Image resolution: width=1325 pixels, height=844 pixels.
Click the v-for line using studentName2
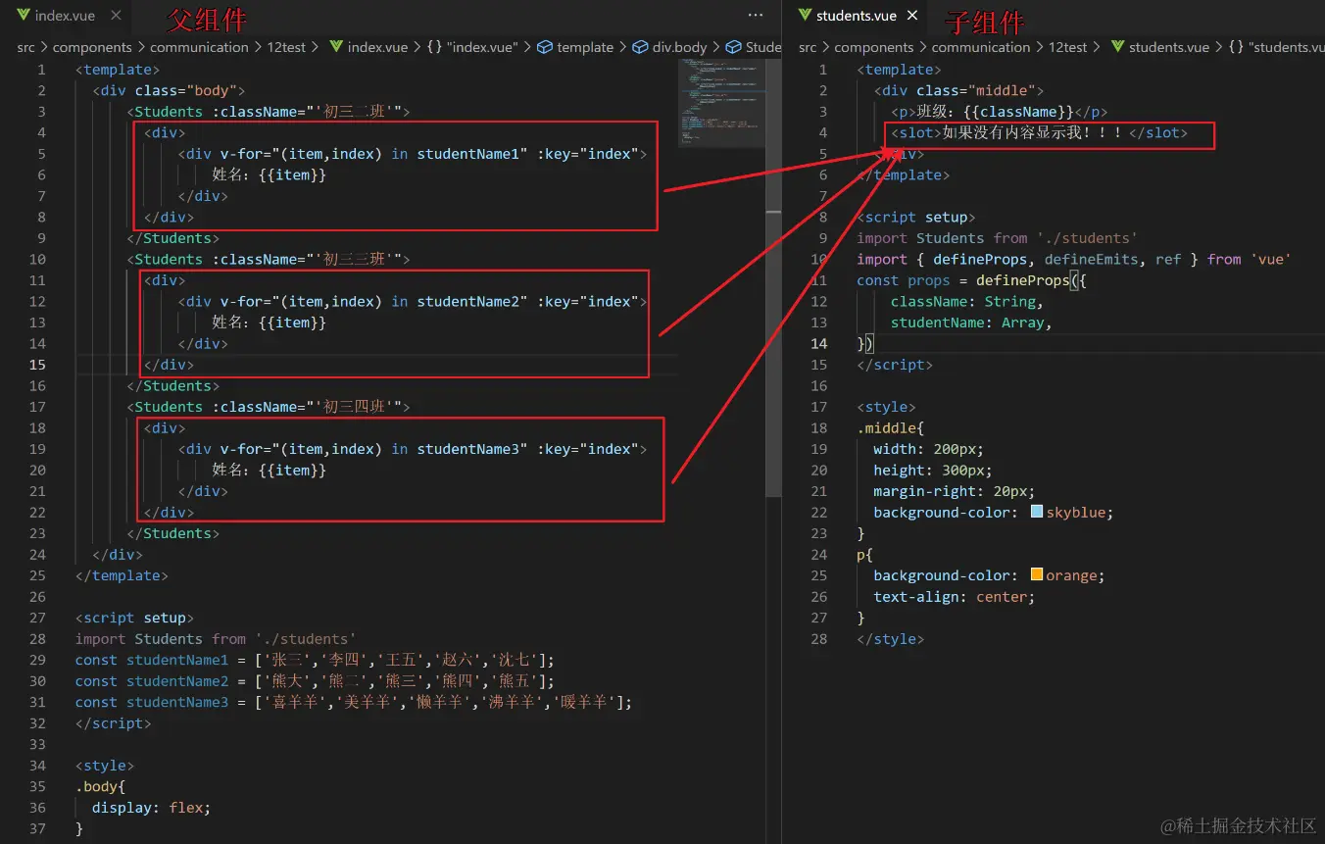(413, 302)
